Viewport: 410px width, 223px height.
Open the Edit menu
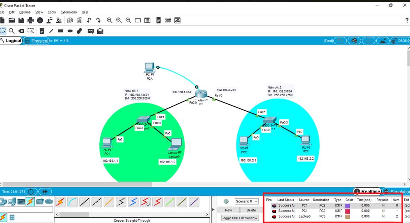tap(12, 12)
